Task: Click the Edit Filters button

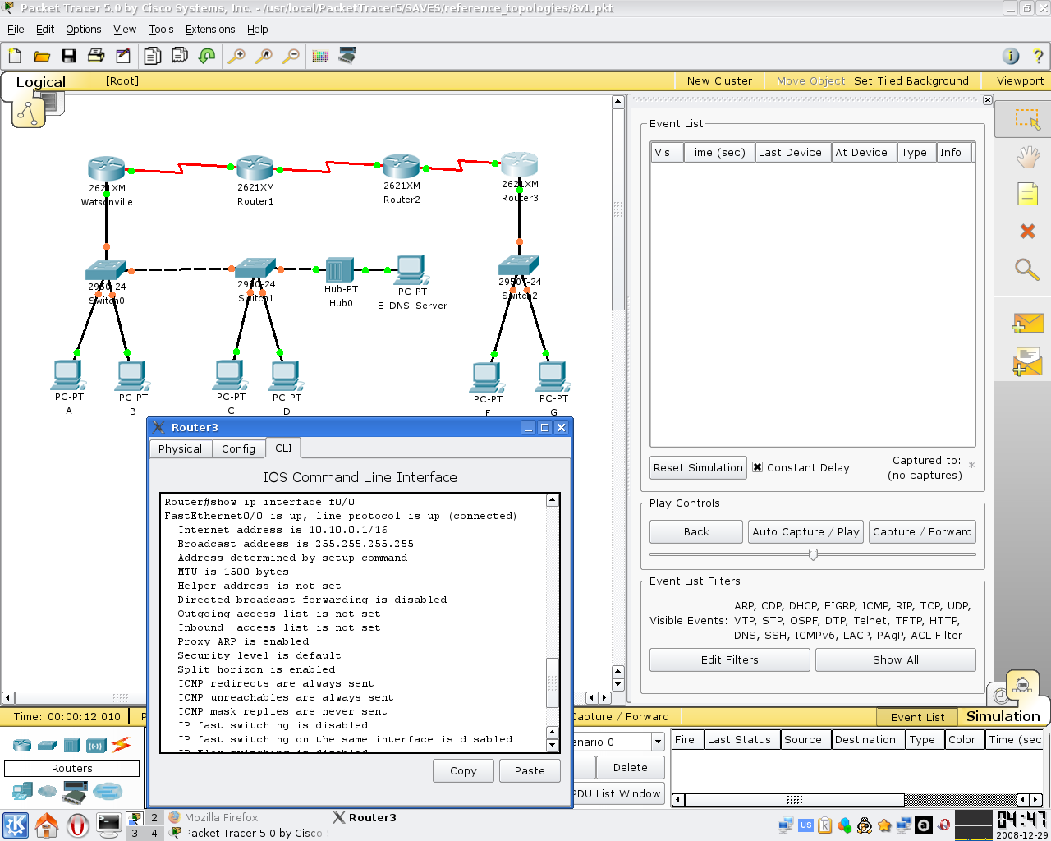Action: [729, 659]
